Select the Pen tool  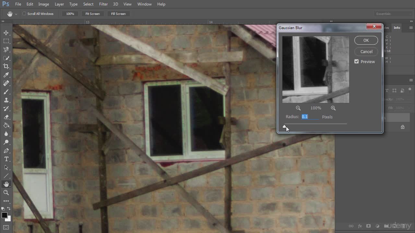[6, 150]
